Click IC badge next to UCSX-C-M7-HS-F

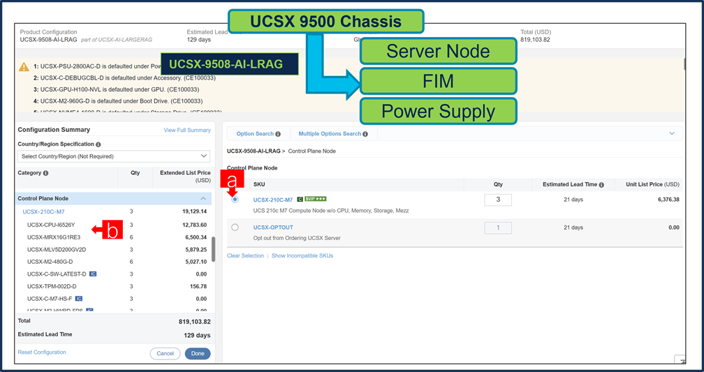pyautogui.click(x=78, y=299)
